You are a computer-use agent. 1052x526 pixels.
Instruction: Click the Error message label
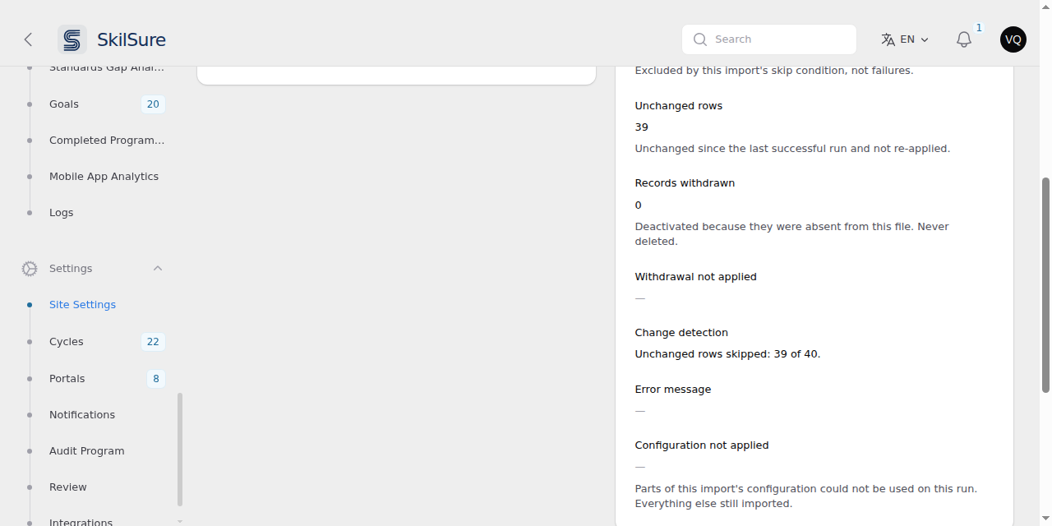(673, 390)
